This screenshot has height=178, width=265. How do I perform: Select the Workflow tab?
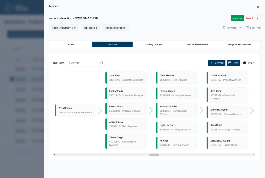tap(112, 44)
